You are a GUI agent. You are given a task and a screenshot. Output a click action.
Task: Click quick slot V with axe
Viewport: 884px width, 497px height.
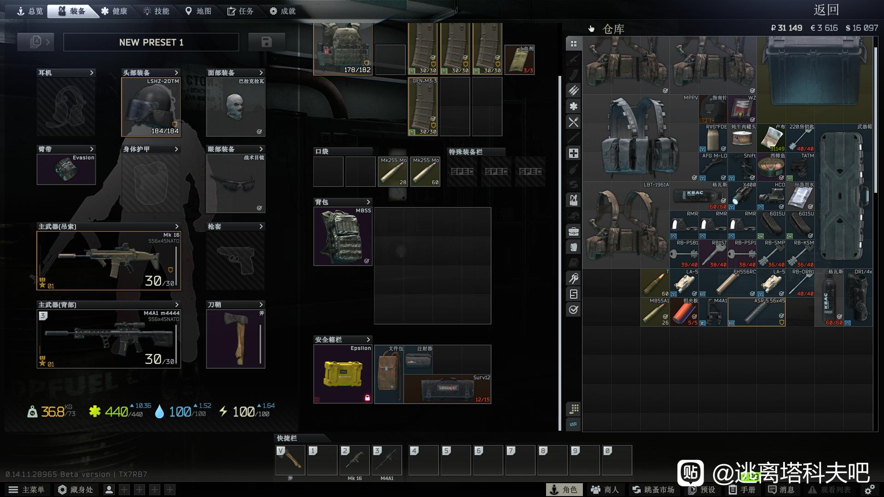pos(290,460)
